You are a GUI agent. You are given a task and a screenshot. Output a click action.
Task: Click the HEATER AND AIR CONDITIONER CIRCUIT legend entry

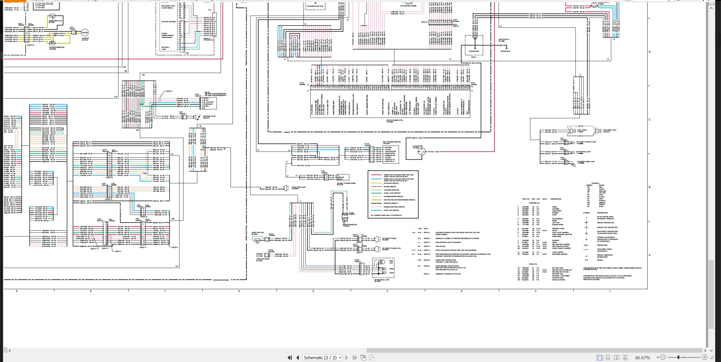(x=399, y=200)
